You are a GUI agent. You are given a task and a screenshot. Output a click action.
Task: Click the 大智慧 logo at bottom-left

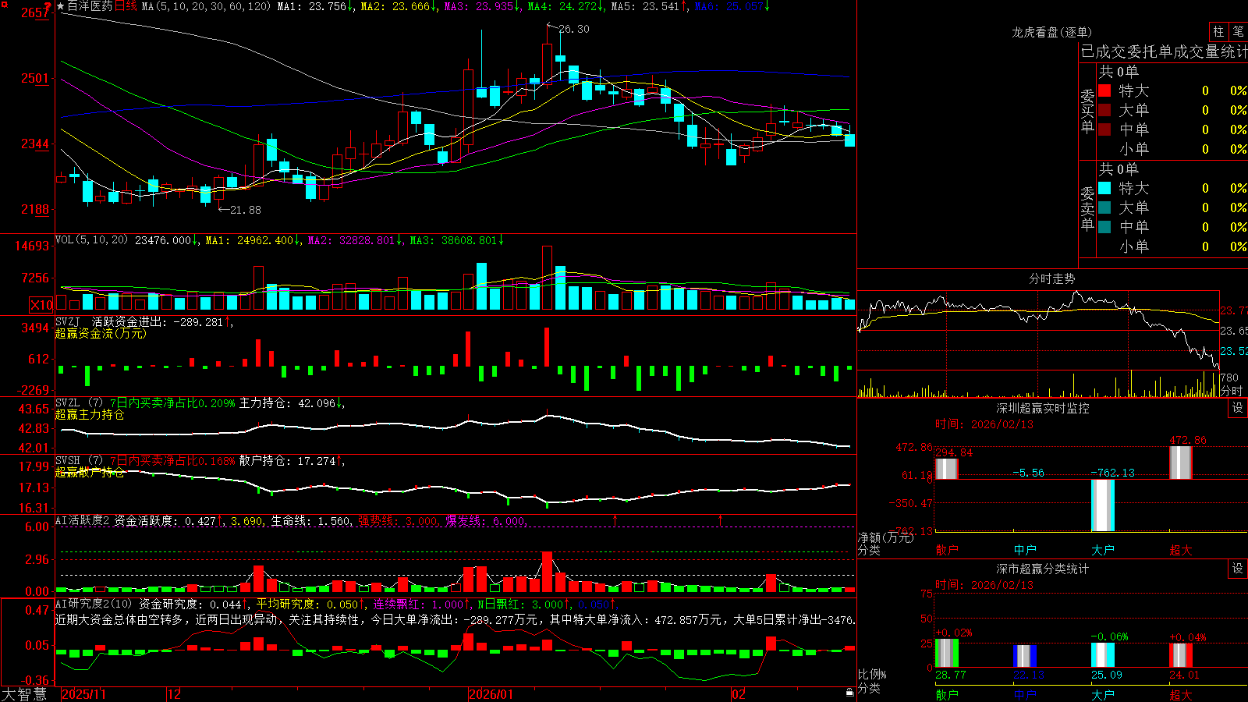[x=24, y=694]
